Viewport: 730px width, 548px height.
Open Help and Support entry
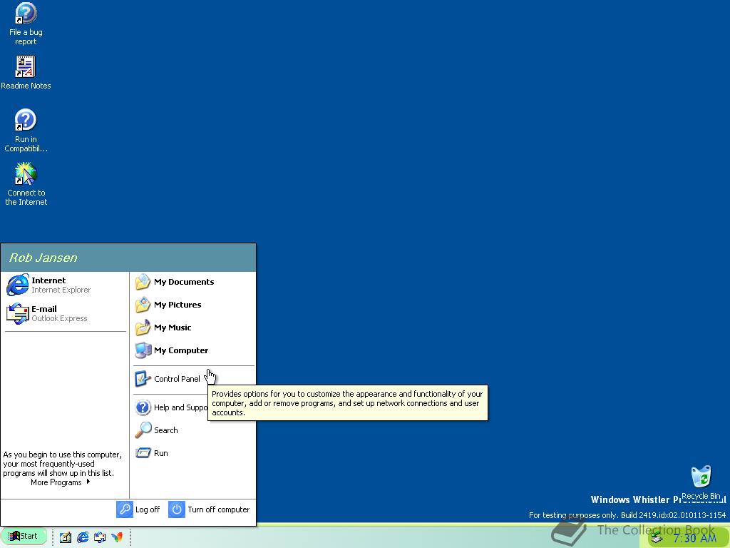(170, 407)
